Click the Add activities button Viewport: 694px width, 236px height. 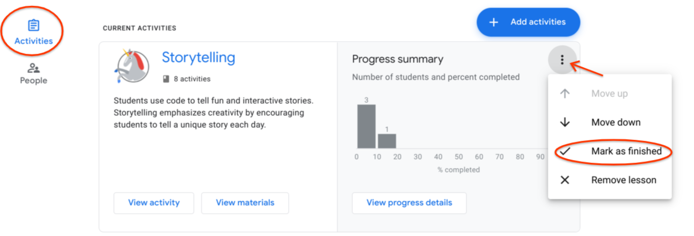[528, 22]
